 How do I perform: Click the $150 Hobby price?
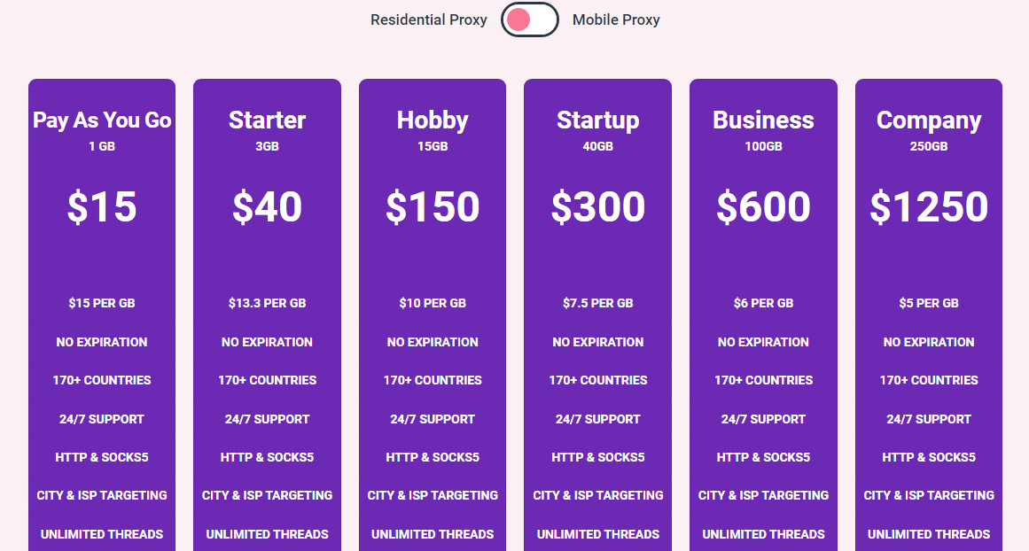coord(433,206)
